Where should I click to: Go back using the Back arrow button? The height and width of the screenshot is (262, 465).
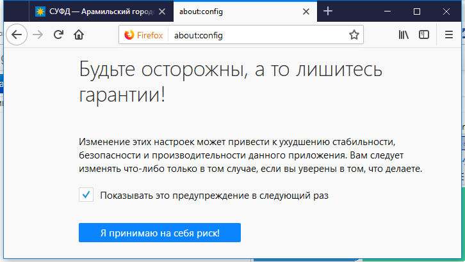16,35
